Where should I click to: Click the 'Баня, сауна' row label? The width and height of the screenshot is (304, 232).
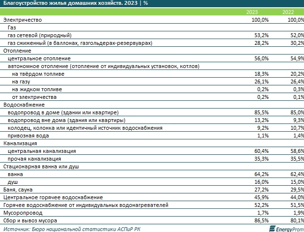click(x=19, y=190)
